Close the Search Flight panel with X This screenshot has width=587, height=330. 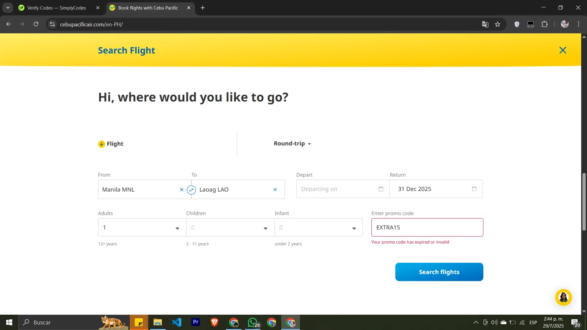pos(563,50)
